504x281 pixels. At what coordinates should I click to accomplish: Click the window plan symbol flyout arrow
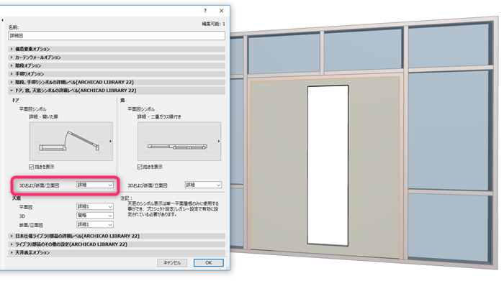(x=219, y=141)
